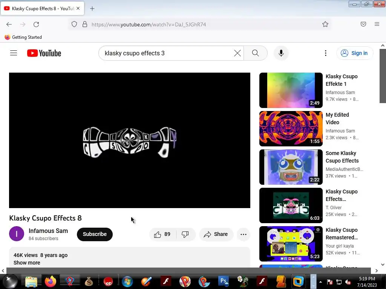Open Infamous Sam channel avatar

pyautogui.click(x=17, y=234)
